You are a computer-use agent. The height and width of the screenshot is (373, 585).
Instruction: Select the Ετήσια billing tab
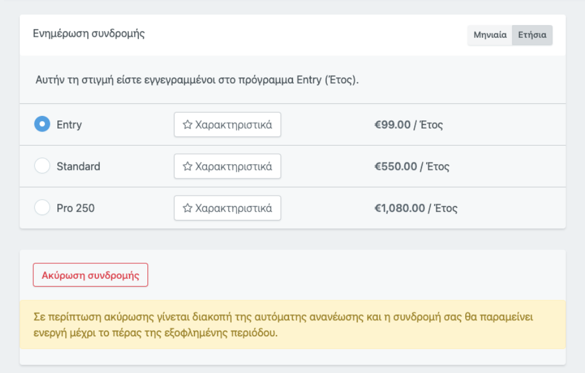[x=532, y=35]
